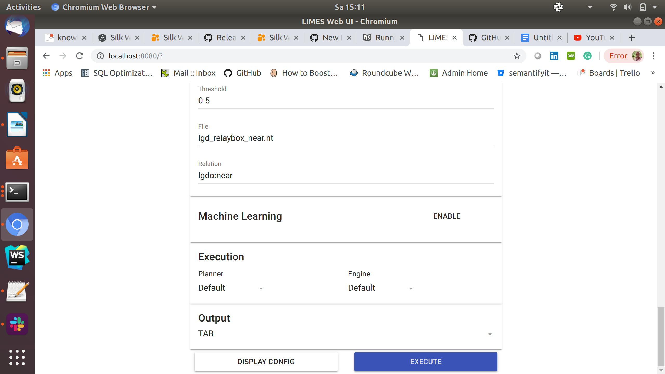Launch WebStorm from the dock
The height and width of the screenshot is (374, 665).
click(17, 258)
